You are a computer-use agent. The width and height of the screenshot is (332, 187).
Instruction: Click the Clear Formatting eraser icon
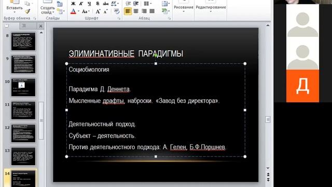117,11
